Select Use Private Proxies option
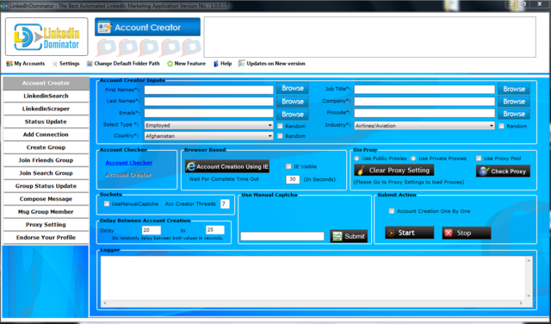The height and width of the screenshot is (324, 551). (x=413, y=159)
